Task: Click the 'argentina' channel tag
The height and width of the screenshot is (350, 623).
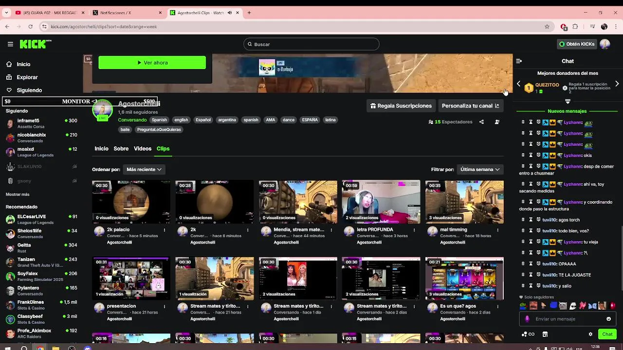Action: 227,120
